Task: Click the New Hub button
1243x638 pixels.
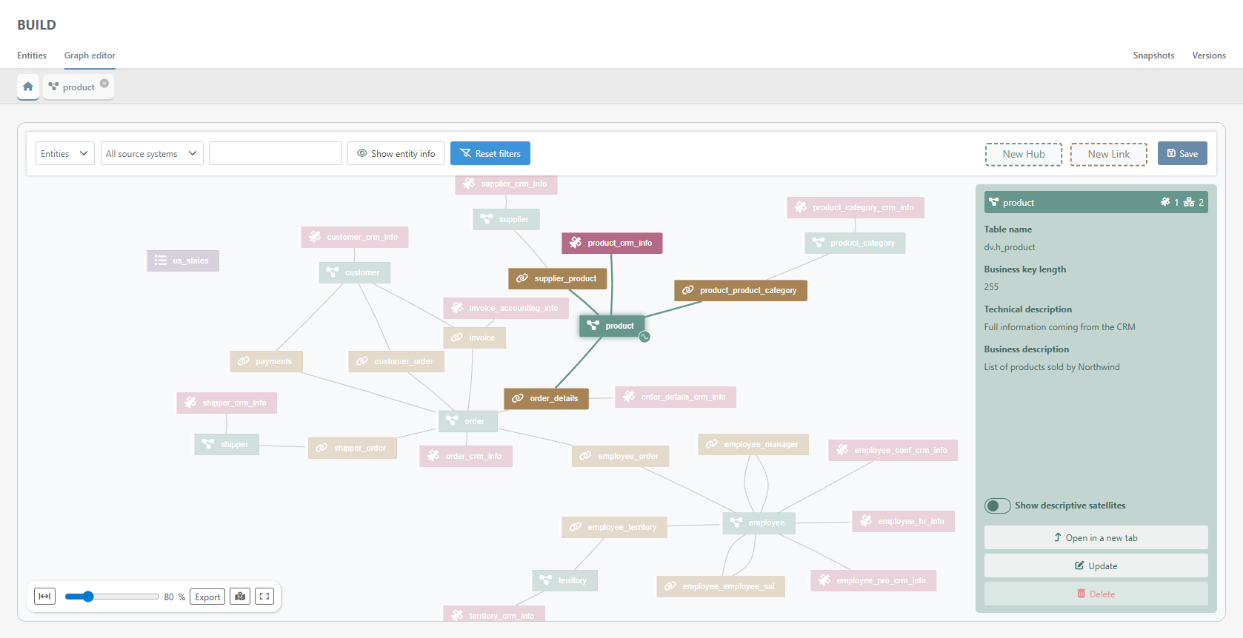Action: (x=1024, y=154)
